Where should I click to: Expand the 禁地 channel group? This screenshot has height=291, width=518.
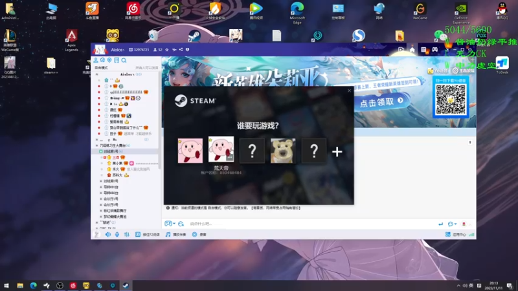(x=96, y=222)
